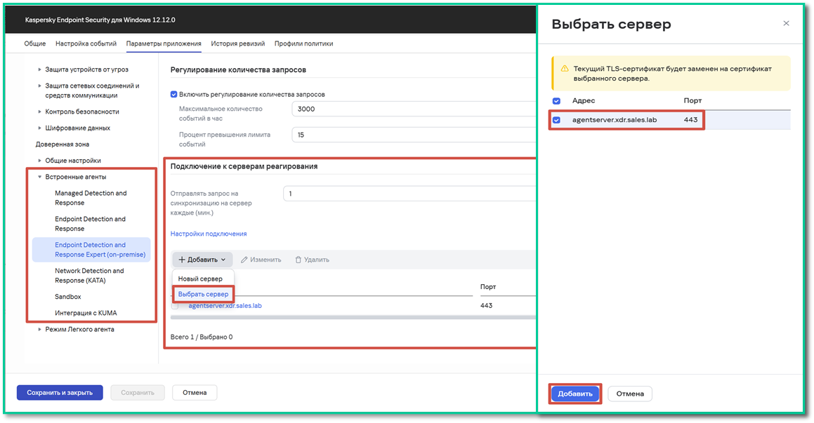Close the Выбрать сервер panel
814x423 pixels.
[786, 23]
